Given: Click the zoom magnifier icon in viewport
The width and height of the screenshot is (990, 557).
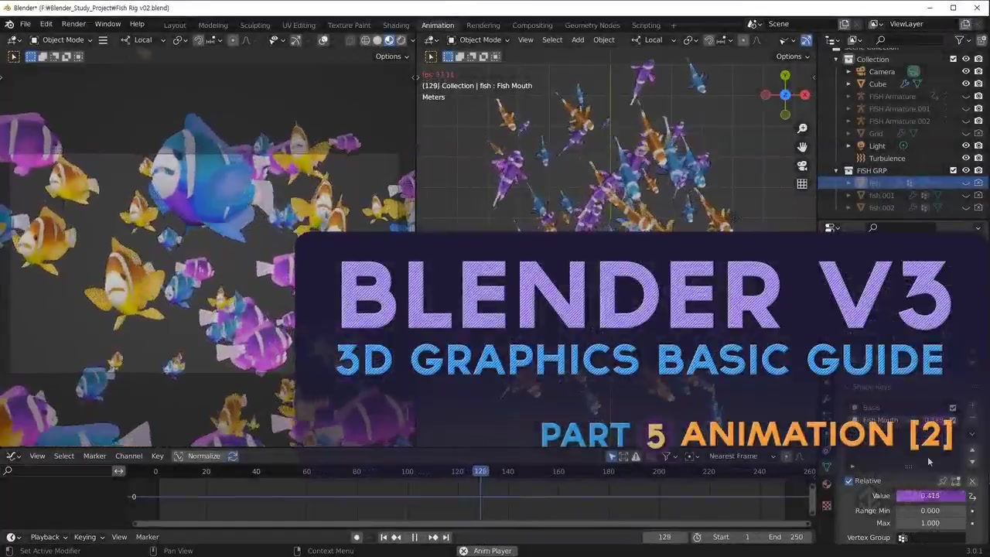Looking at the screenshot, I should pyautogui.click(x=802, y=128).
